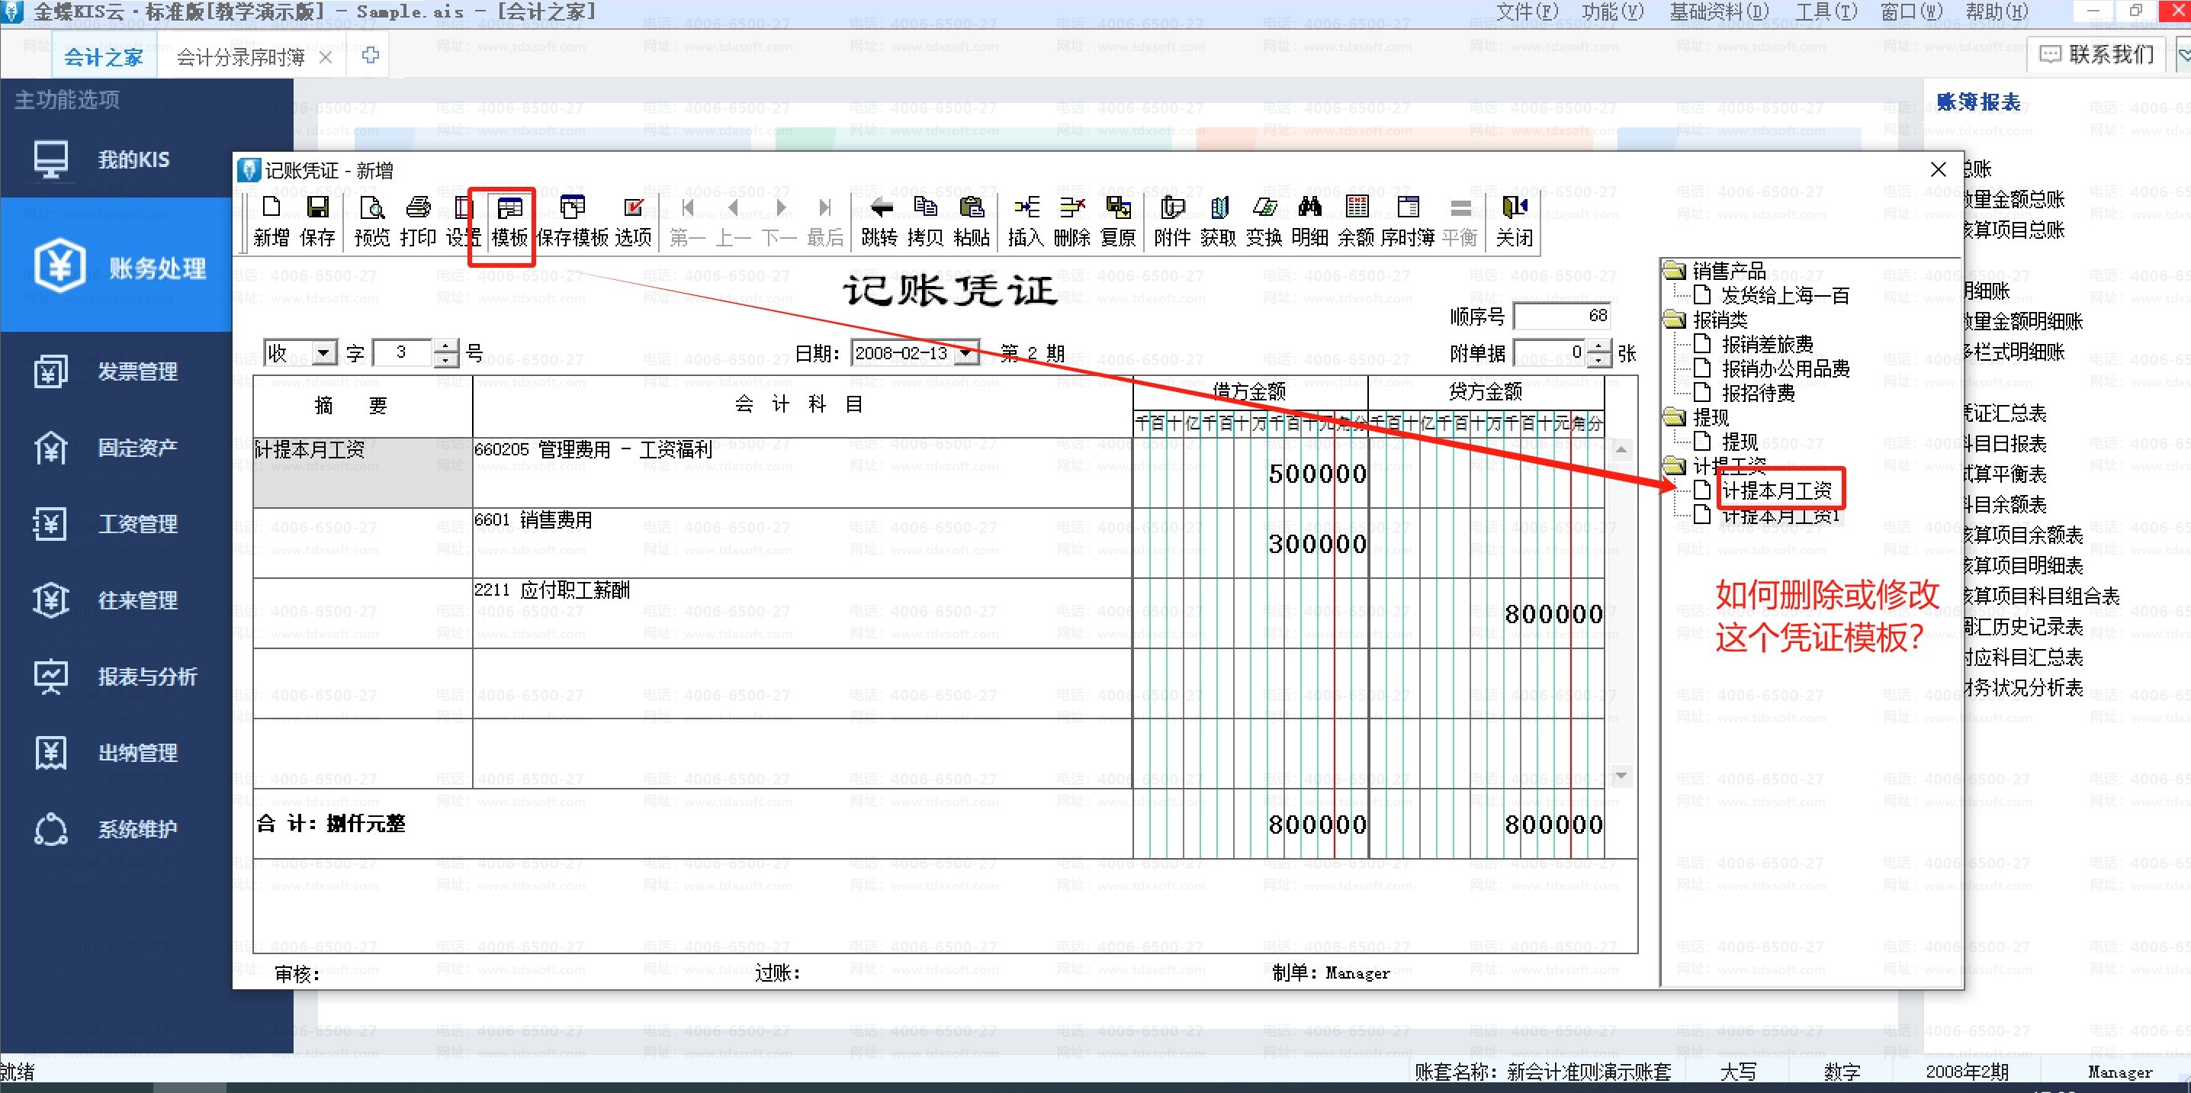Click 关闭 (Close) toolbar icon
This screenshot has width=2191, height=1093.
click(1515, 221)
